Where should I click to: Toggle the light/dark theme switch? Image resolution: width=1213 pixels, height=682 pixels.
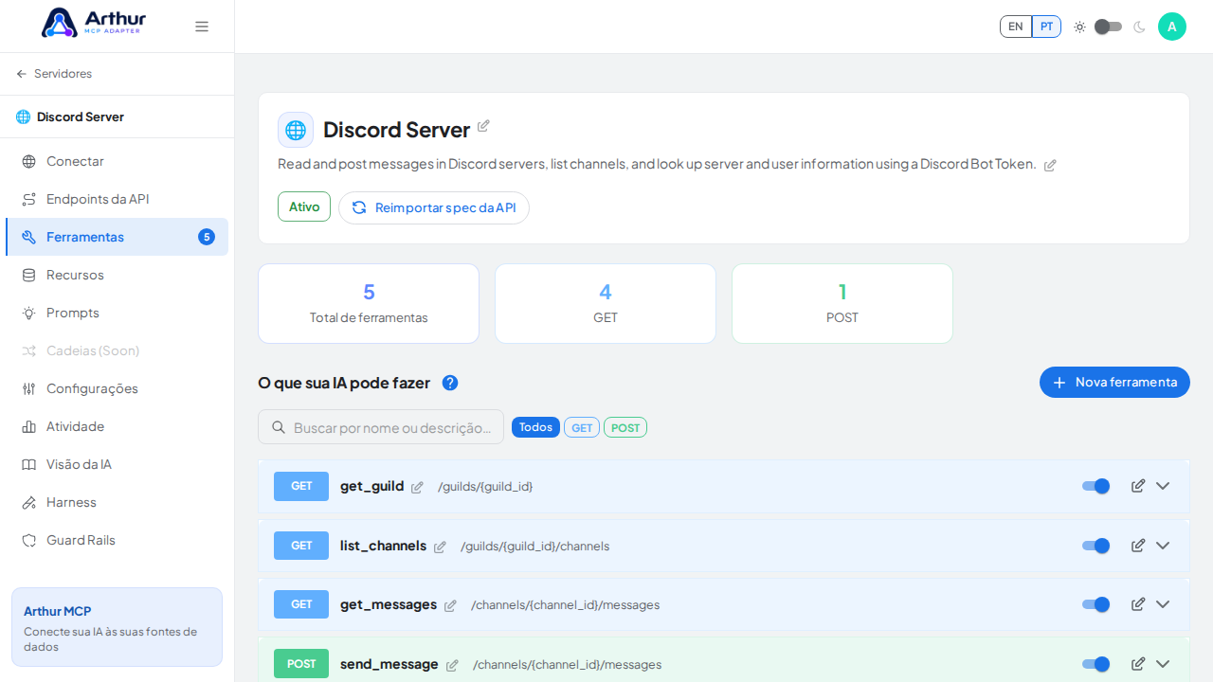click(1108, 27)
